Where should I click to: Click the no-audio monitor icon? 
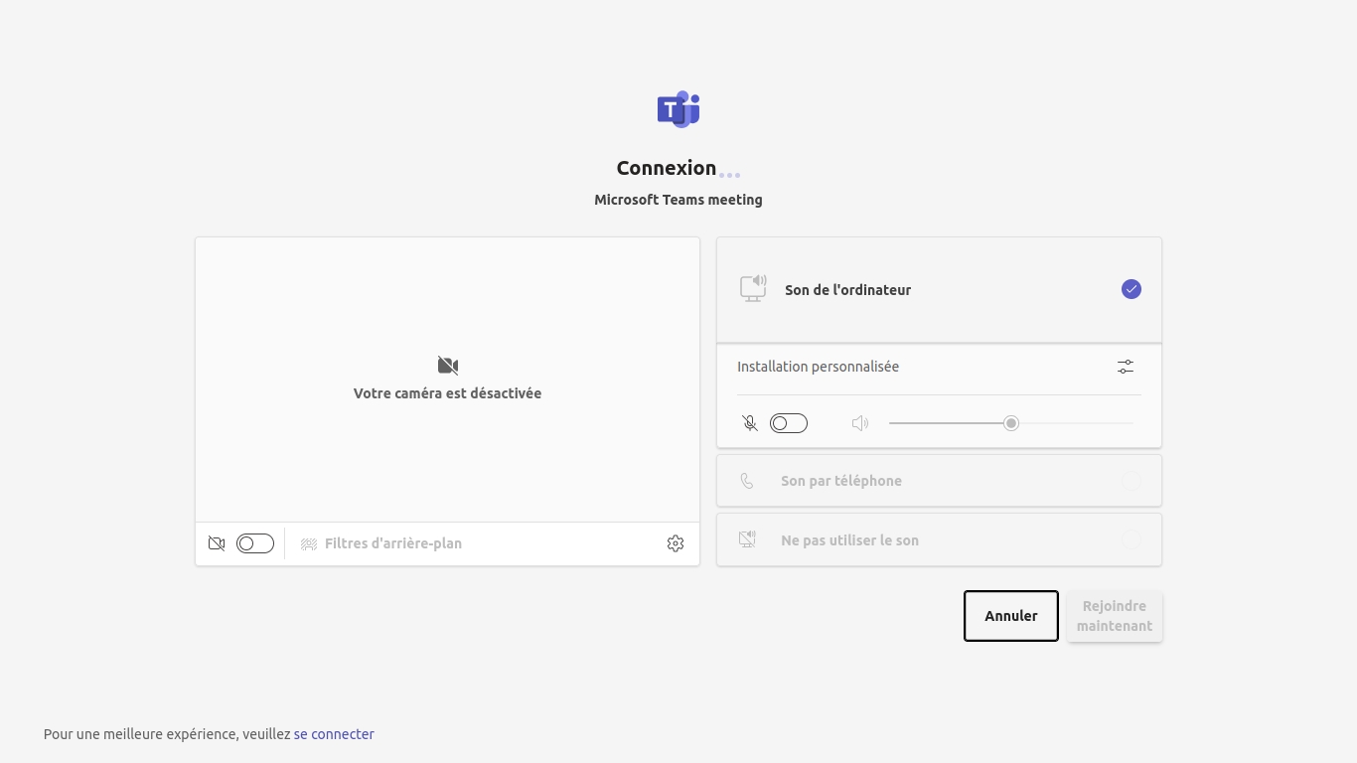747,539
